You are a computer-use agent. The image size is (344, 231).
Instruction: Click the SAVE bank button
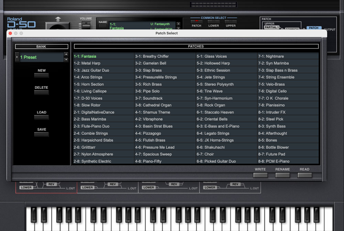pyautogui.click(x=42, y=134)
